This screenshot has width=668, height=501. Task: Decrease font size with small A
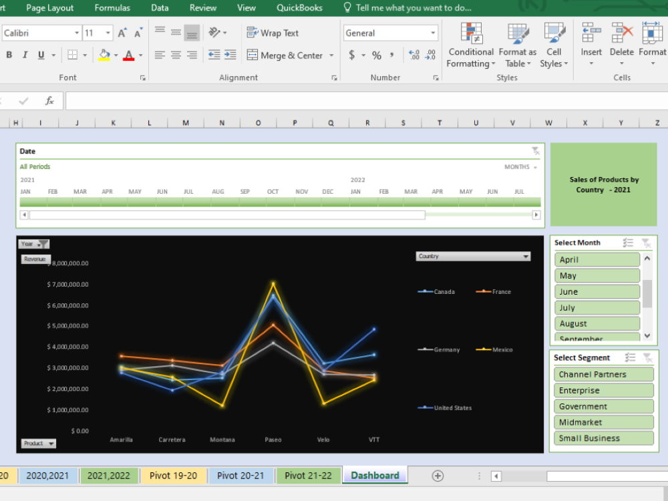138,33
